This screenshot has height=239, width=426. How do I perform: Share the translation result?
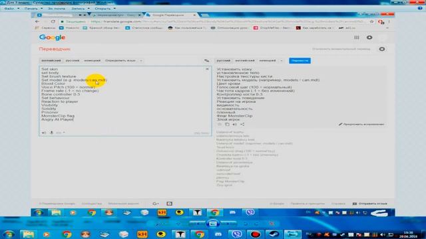[x=242, y=124]
